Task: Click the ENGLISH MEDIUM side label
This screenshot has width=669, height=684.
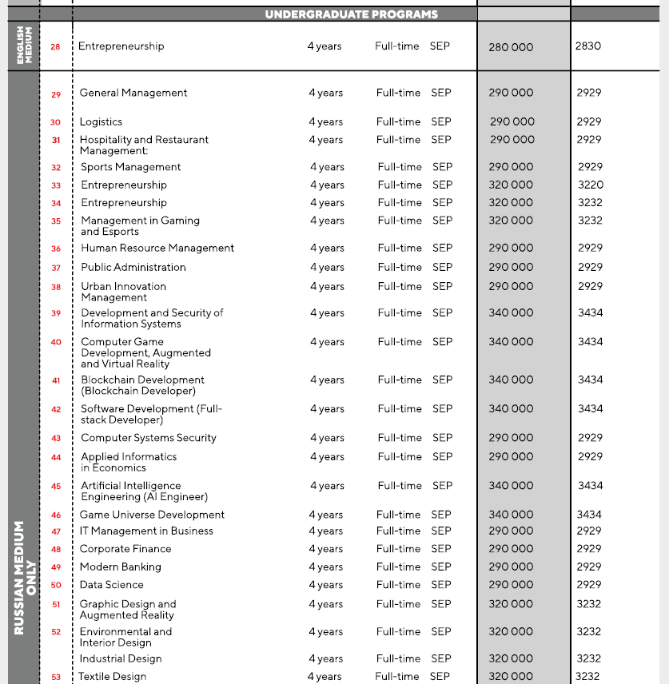Action: 25,46
